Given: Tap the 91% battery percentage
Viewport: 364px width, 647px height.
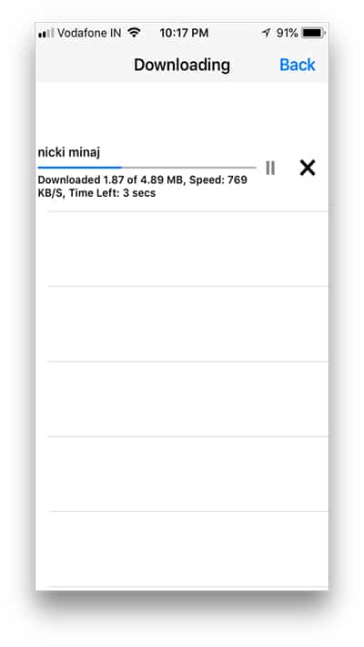Looking at the screenshot, I should (x=287, y=33).
